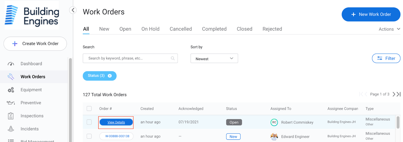
Task: Click the search magnifier icon
Action: tap(173, 58)
